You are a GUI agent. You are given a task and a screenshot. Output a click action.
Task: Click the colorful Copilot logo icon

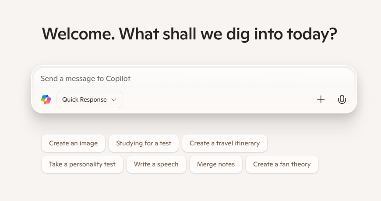click(x=46, y=99)
